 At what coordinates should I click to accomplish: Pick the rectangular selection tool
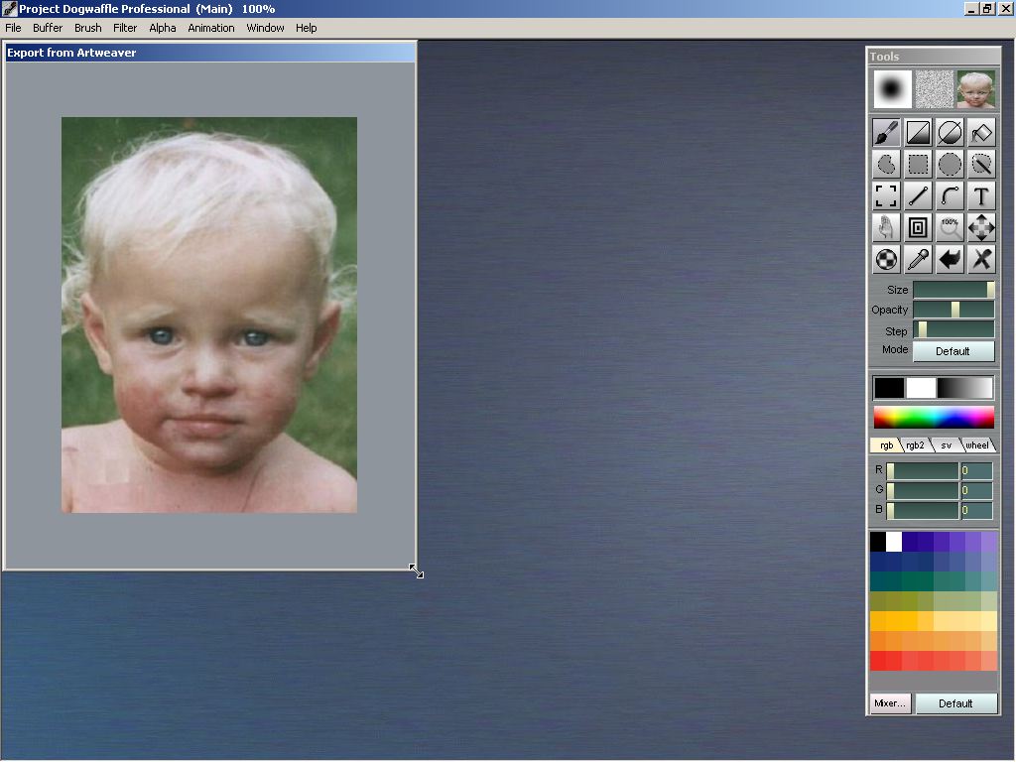(x=918, y=164)
